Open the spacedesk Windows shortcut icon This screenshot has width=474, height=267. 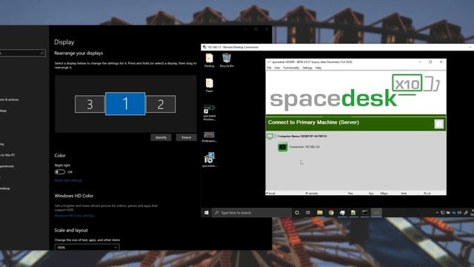pos(209,112)
